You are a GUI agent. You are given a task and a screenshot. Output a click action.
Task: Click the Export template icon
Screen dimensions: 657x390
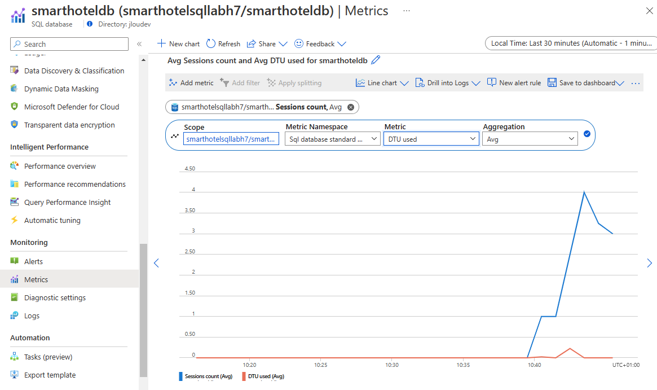tap(14, 375)
